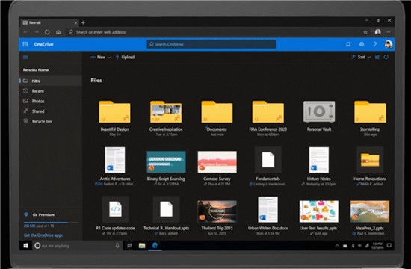This screenshot has width=411, height=269.
Task: Click the OneDrive title in header
Action: [x=43, y=44]
